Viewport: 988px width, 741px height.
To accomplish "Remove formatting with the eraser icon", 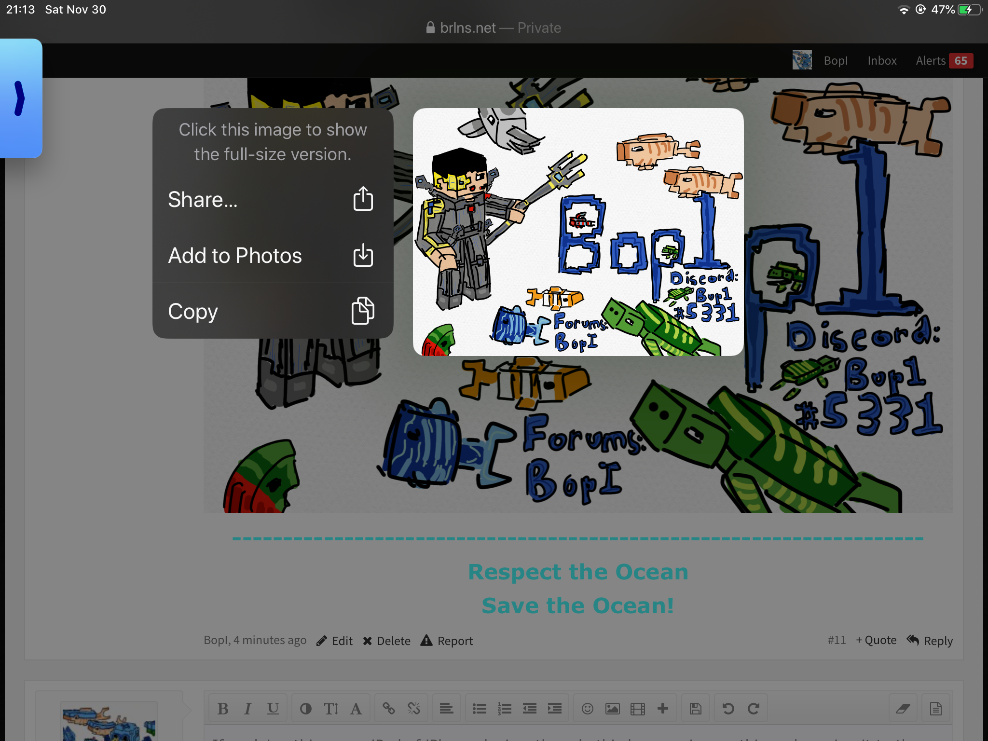I will pyautogui.click(x=903, y=709).
